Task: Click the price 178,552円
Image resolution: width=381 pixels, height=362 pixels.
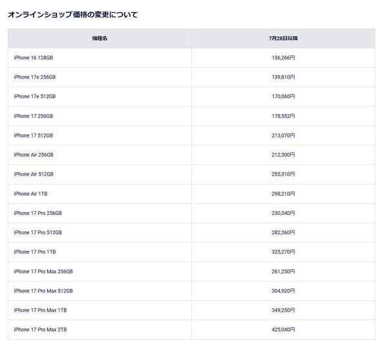Action: 283,116
